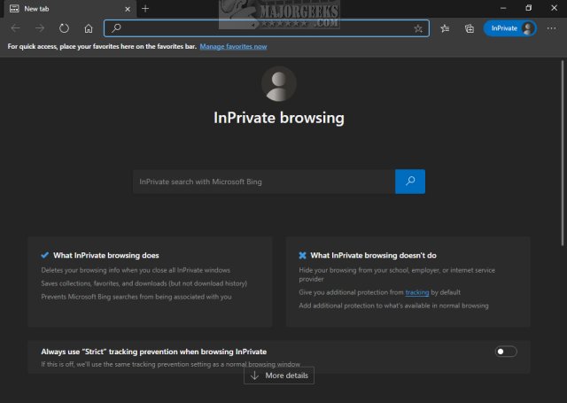Open the tracking link
Image resolution: width=567 pixels, height=403 pixels.
417,292
